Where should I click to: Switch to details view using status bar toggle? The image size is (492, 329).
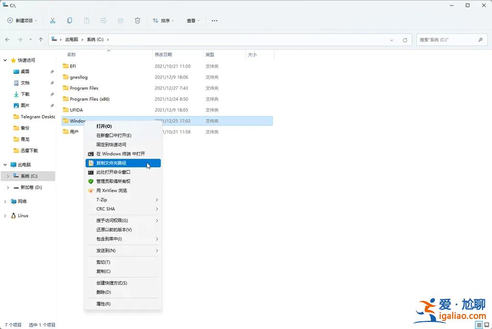478,324
